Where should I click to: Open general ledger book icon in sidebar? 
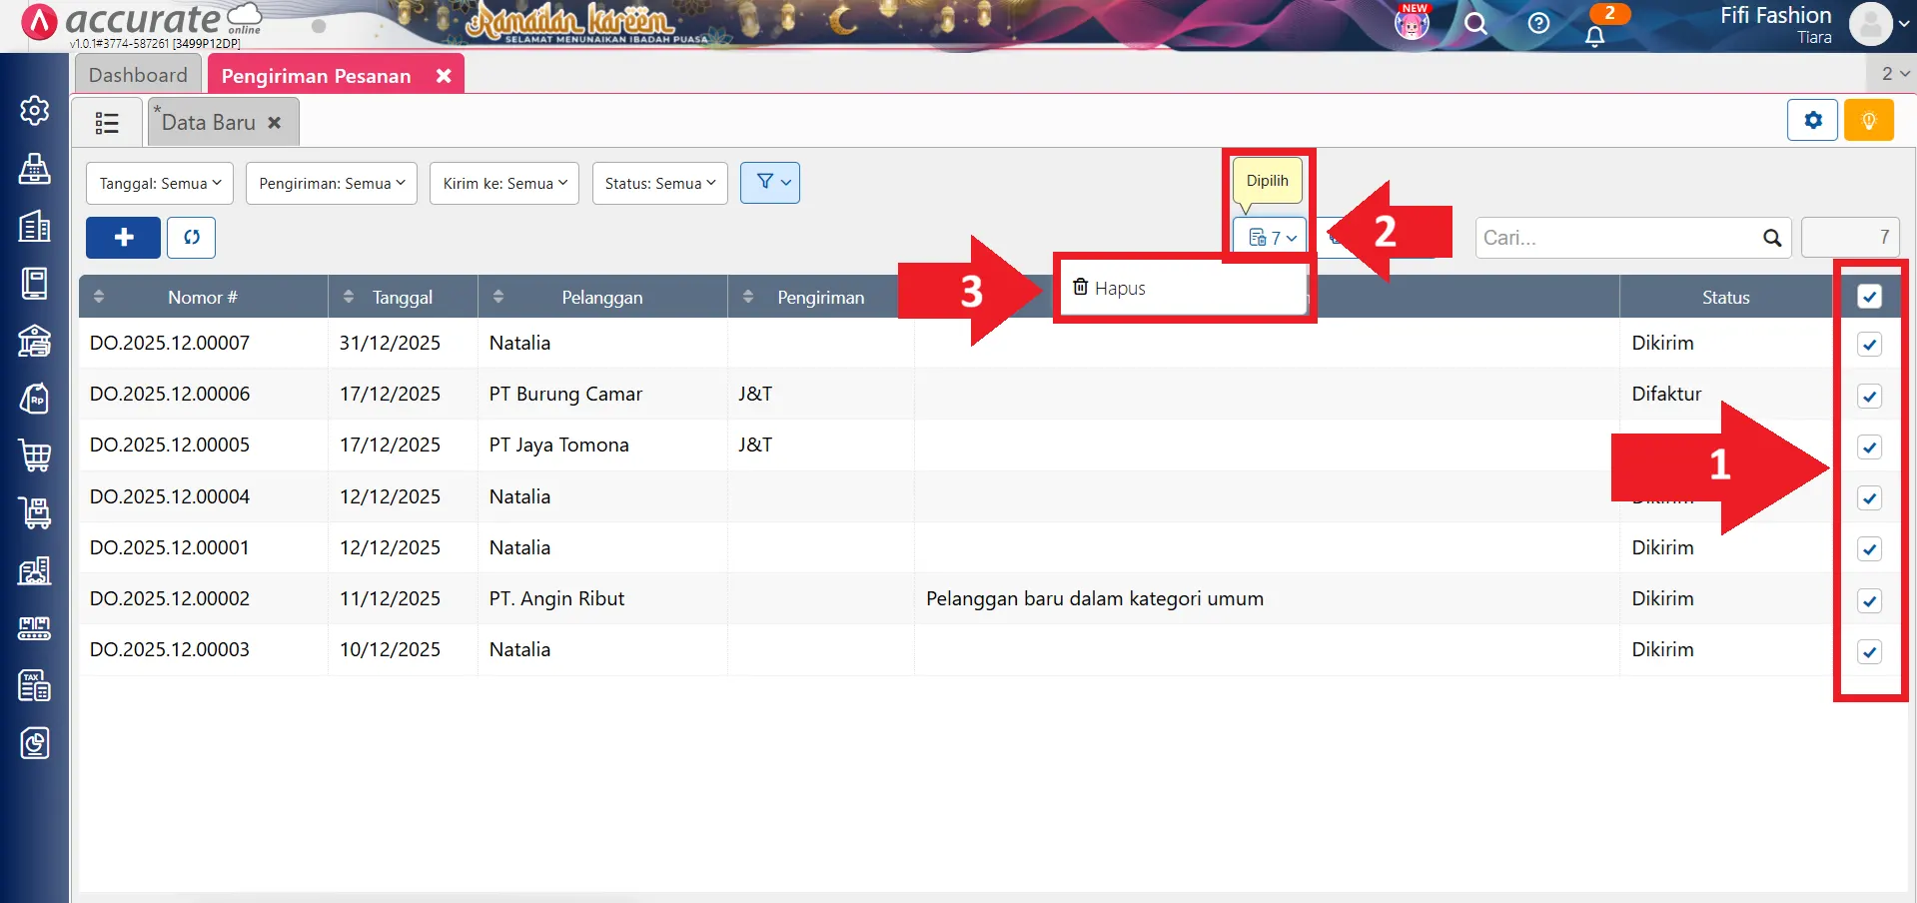click(35, 284)
